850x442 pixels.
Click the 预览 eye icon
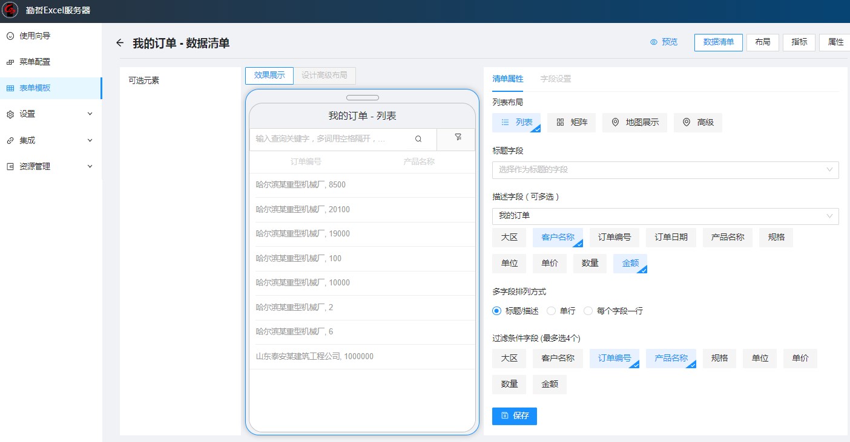[x=654, y=42]
